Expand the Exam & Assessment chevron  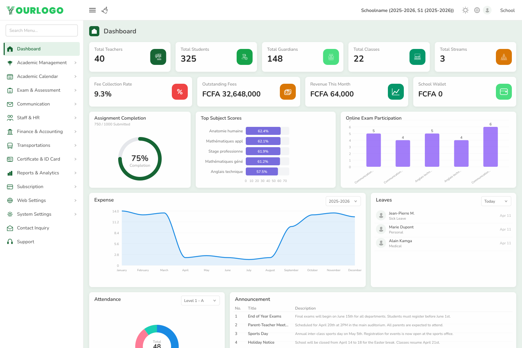pyautogui.click(x=75, y=90)
